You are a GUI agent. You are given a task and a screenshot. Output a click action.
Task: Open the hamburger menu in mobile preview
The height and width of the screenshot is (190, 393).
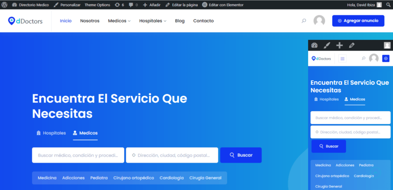point(342,58)
